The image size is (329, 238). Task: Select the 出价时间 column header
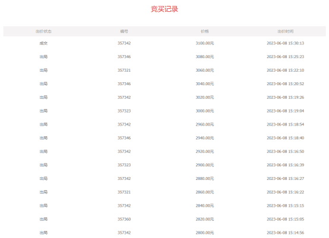tap(286, 31)
